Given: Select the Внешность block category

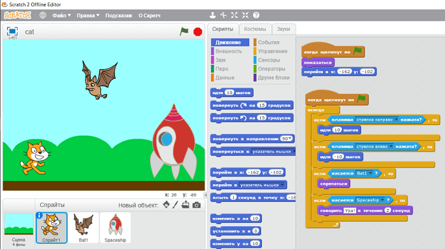Looking at the screenshot, I should (x=227, y=51).
